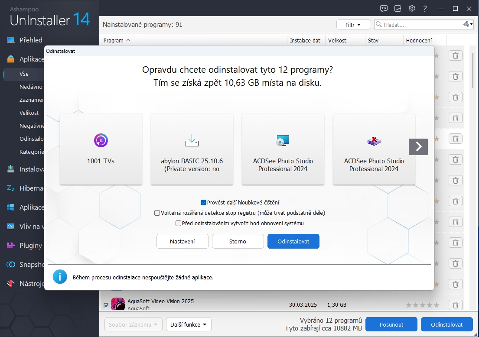Click Nastavení button in dialog

[182, 241]
